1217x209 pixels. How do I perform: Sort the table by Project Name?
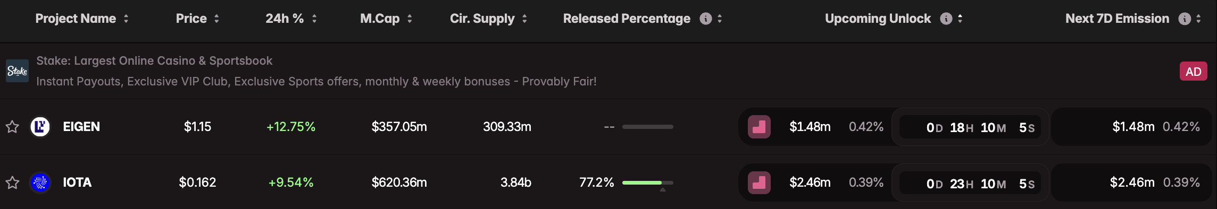point(82,19)
